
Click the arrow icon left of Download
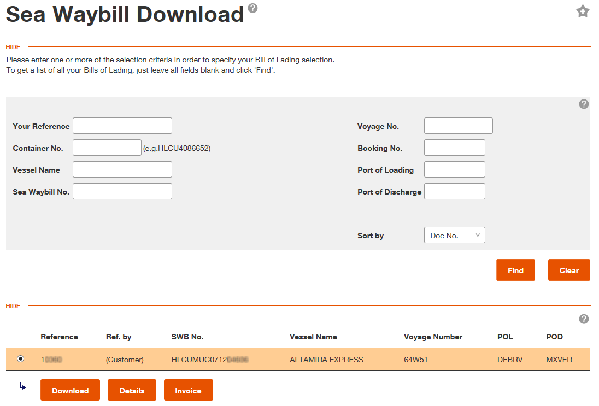click(22, 387)
